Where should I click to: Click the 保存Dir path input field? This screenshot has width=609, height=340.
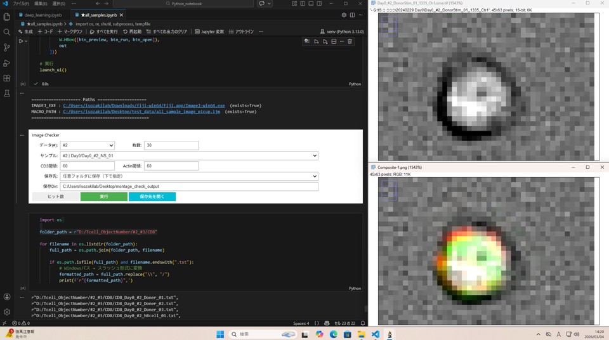(189, 186)
